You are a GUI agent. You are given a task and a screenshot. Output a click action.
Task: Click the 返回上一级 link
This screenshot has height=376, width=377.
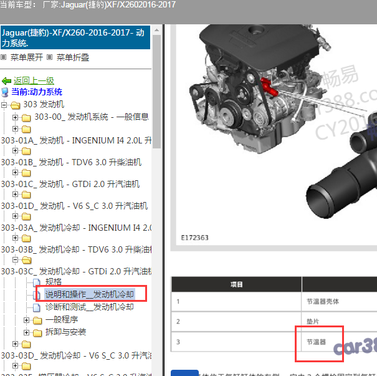pos(34,81)
